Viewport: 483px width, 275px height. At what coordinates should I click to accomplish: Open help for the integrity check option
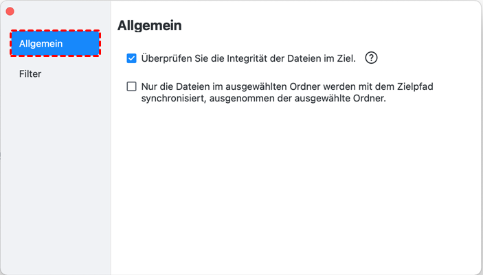click(x=371, y=58)
